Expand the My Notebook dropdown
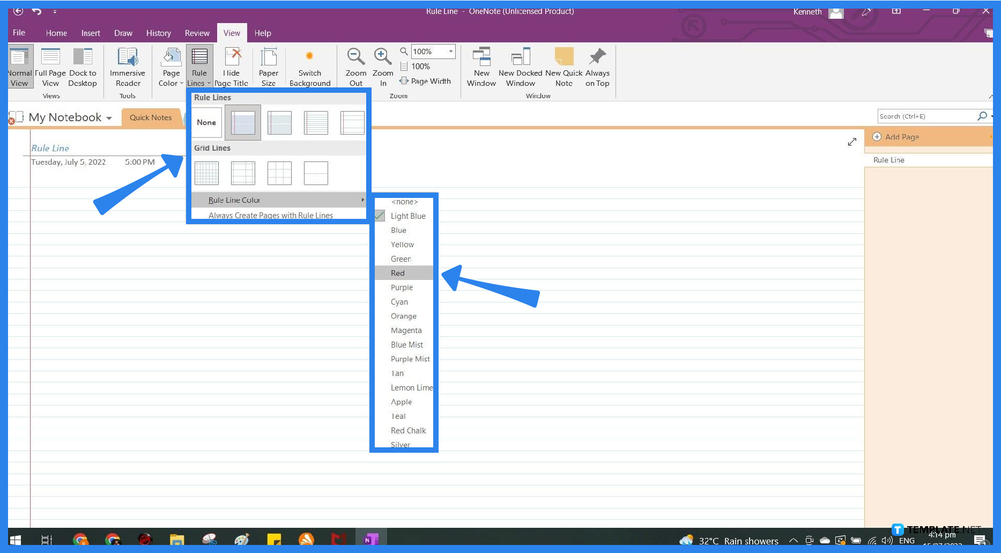Screen dimensions: 1001x553 (x=110, y=117)
